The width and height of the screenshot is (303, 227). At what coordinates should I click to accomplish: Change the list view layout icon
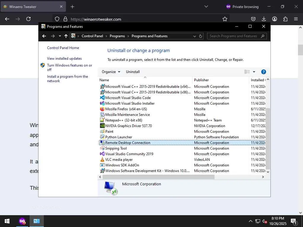click(247, 72)
